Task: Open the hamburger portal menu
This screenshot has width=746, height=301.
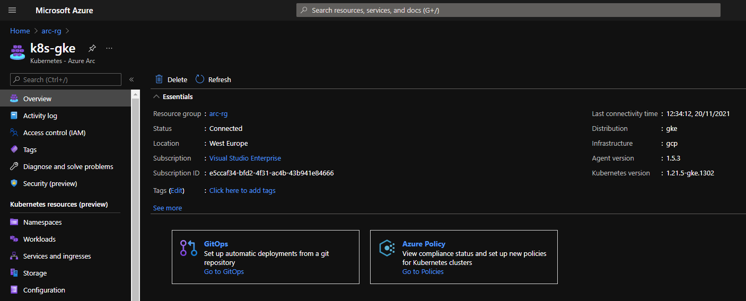Action: pos(12,10)
